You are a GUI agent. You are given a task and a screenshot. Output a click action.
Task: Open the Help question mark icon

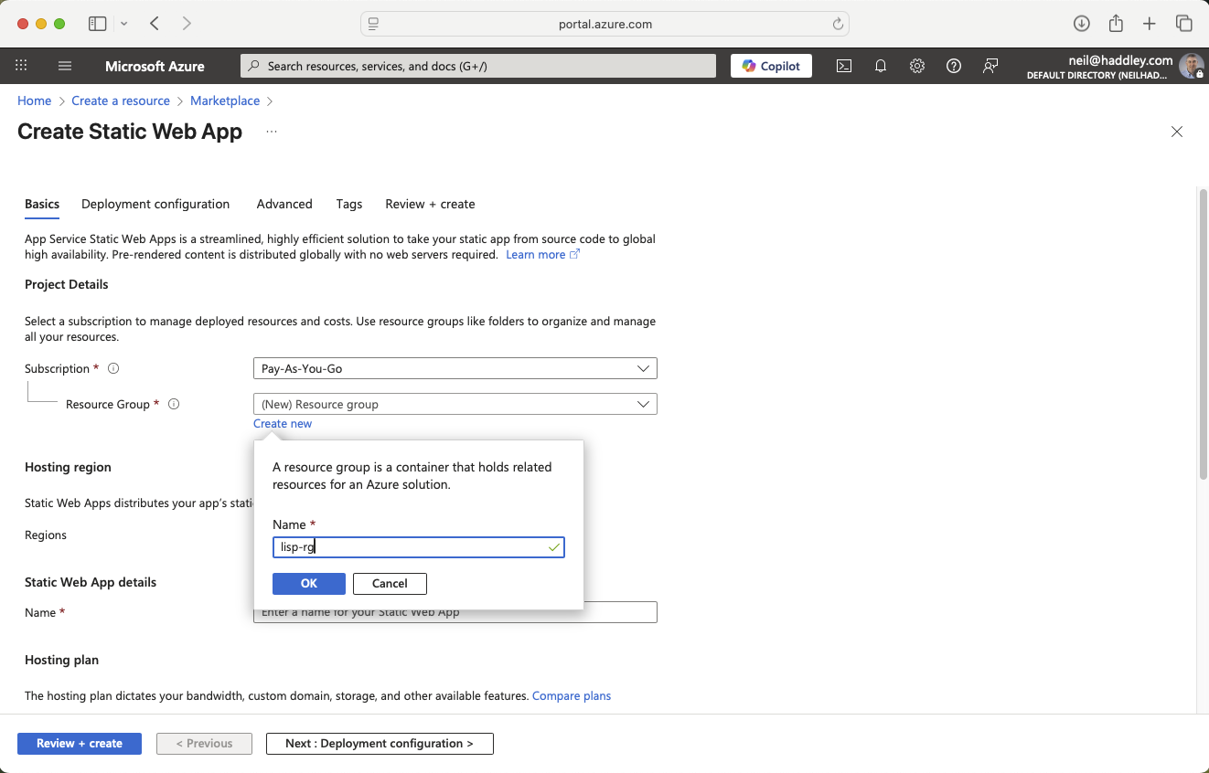coord(953,66)
